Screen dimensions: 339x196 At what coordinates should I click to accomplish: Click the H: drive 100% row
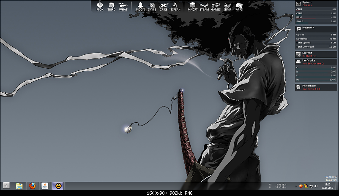point(316,80)
